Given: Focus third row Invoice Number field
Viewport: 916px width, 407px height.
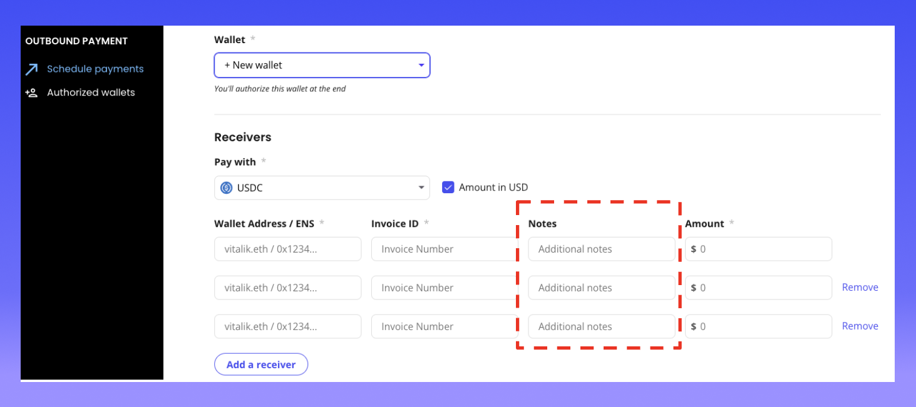Looking at the screenshot, I should pos(443,326).
